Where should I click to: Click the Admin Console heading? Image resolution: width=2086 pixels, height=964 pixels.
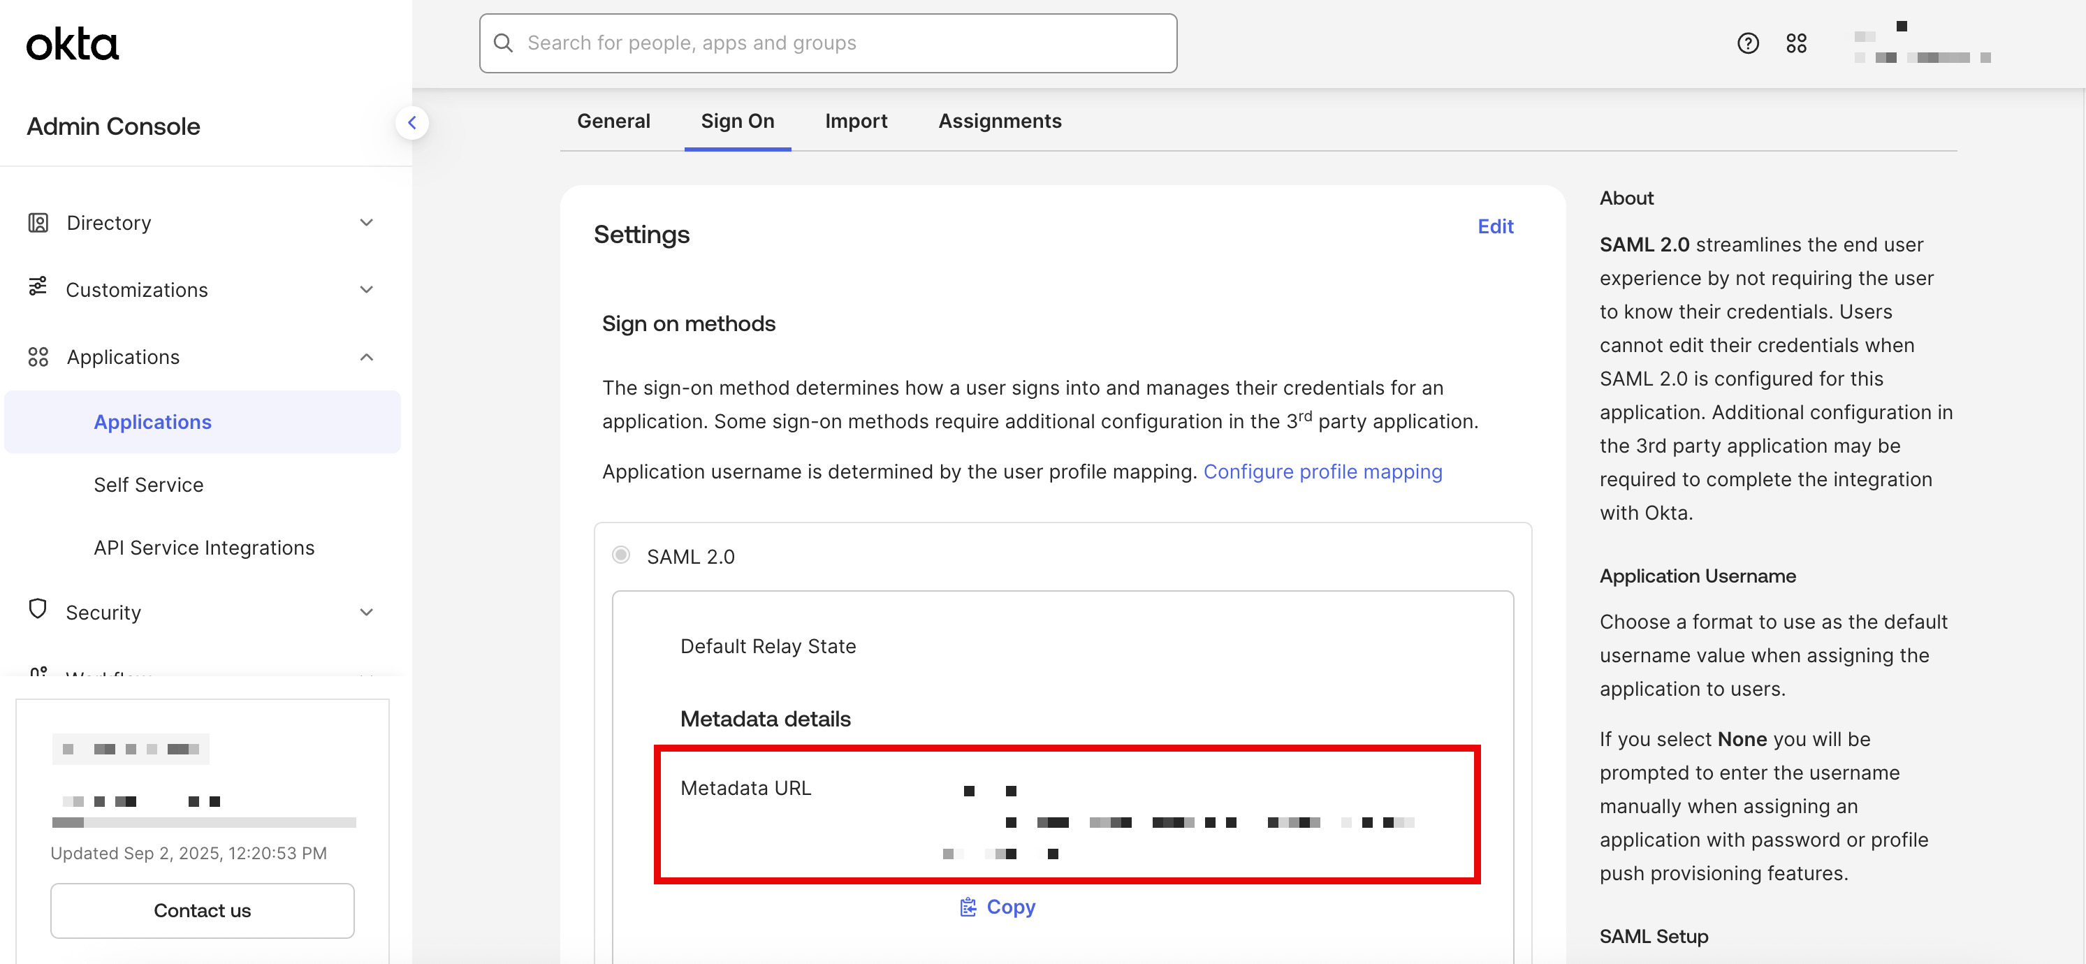click(113, 126)
